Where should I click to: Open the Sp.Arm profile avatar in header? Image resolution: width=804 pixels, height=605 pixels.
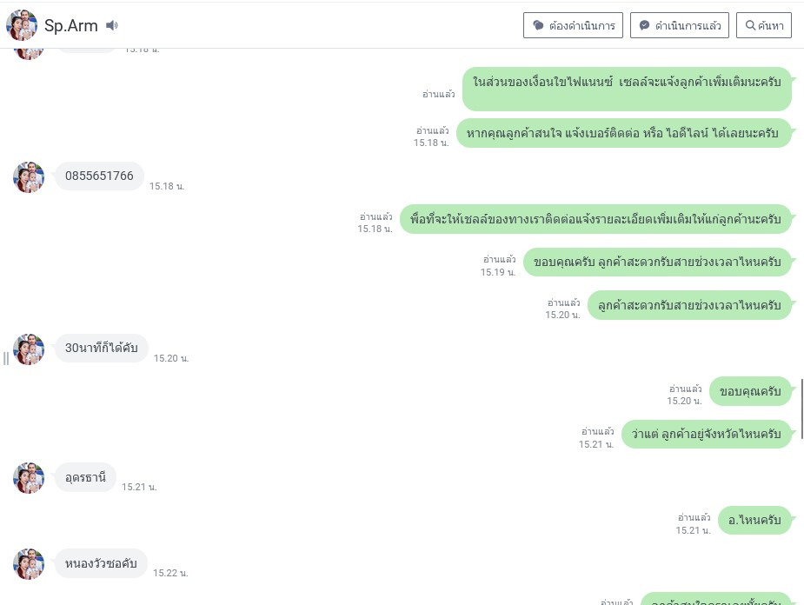coord(22,25)
